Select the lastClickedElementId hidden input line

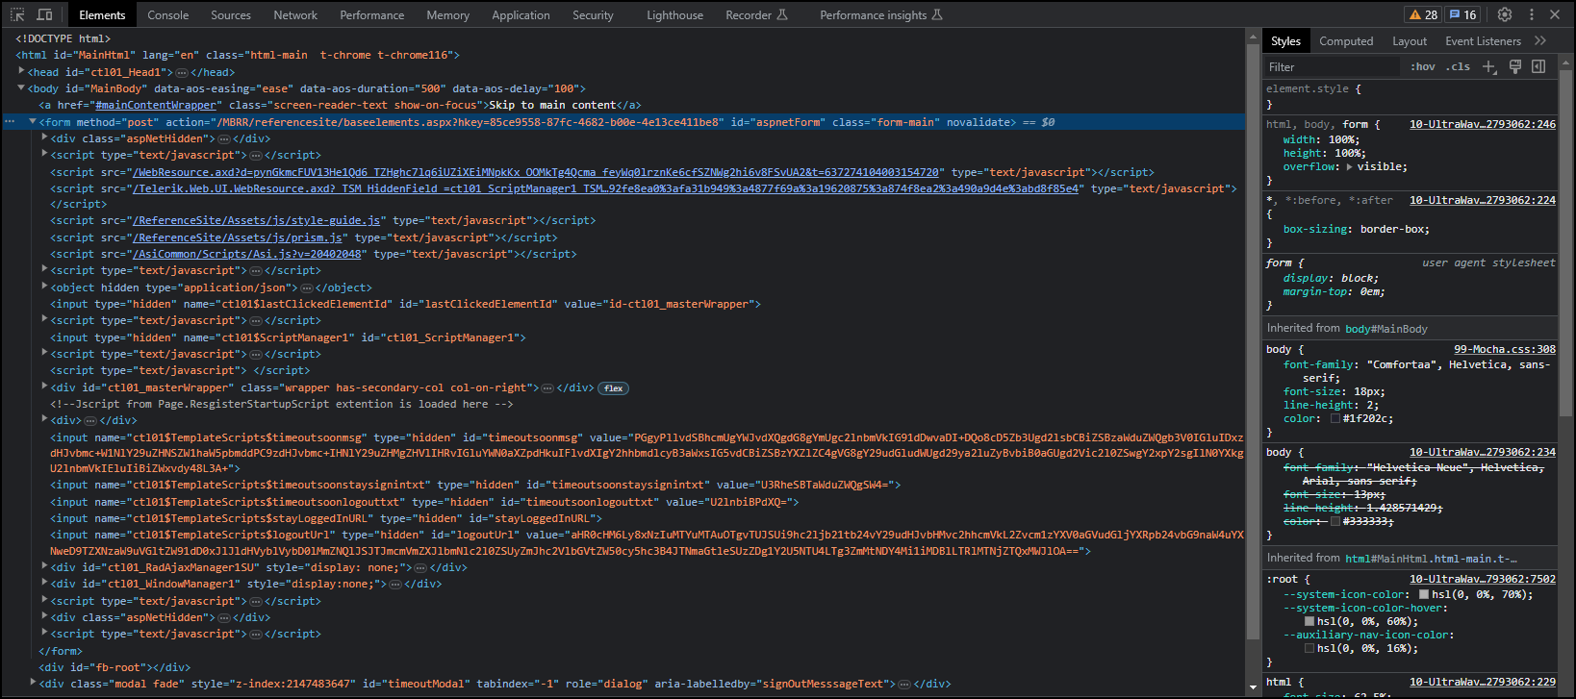[405, 304]
